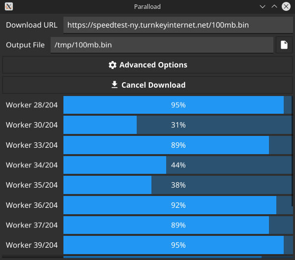Click the 'Output File' label

click(x=25, y=45)
